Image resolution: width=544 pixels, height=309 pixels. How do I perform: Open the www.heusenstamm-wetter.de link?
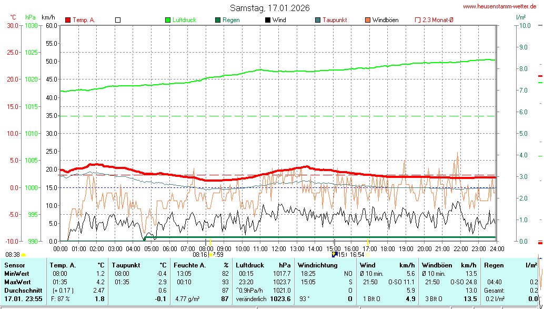(x=500, y=6)
